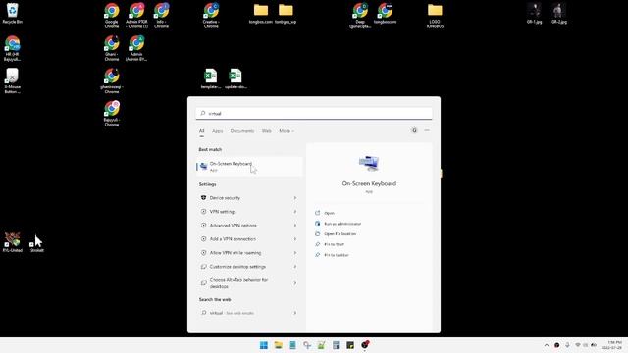
Task: Open the X-Mouse Button desktop shortcut
Action: click(x=12, y=80)
